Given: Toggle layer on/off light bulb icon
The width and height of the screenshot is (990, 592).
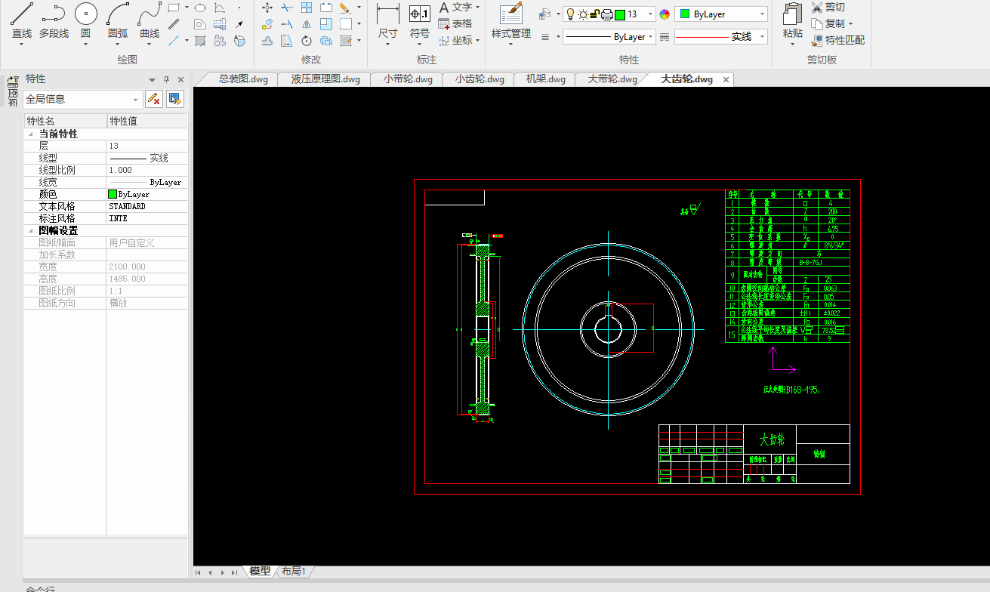Looking at the screenshot, I should 570,14.
